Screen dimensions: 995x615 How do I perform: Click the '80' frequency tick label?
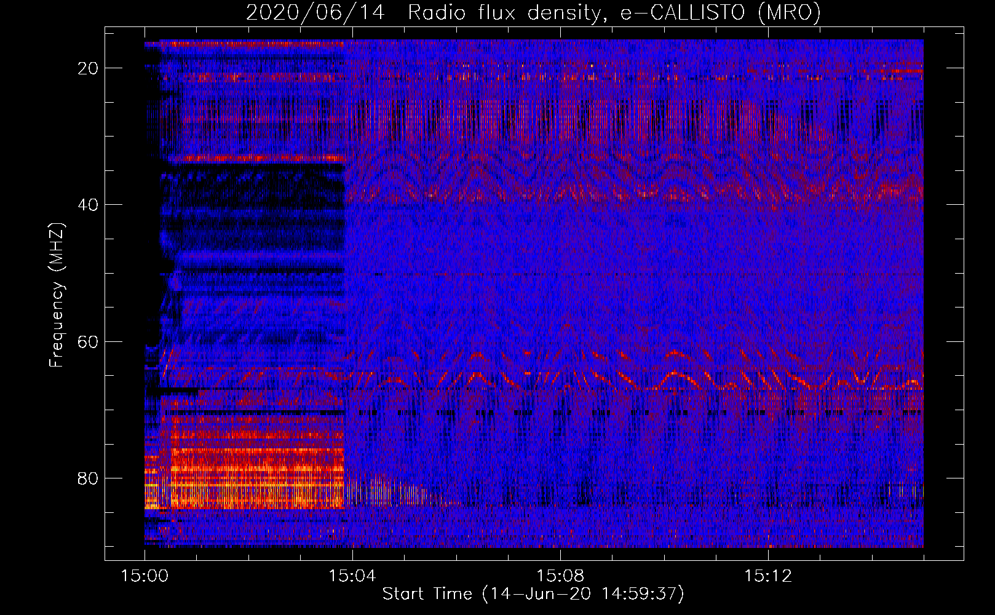coord(89,478)
